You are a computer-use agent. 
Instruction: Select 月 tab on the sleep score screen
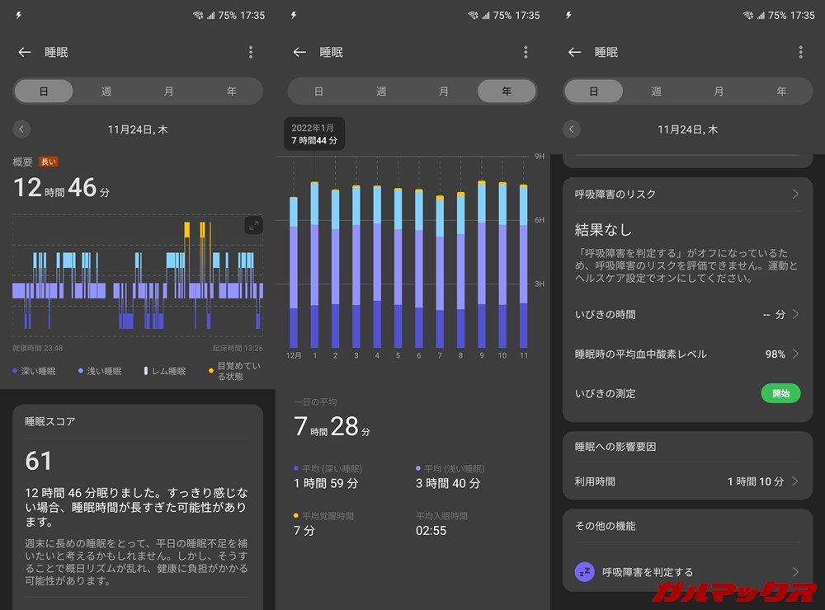point(168,91)
